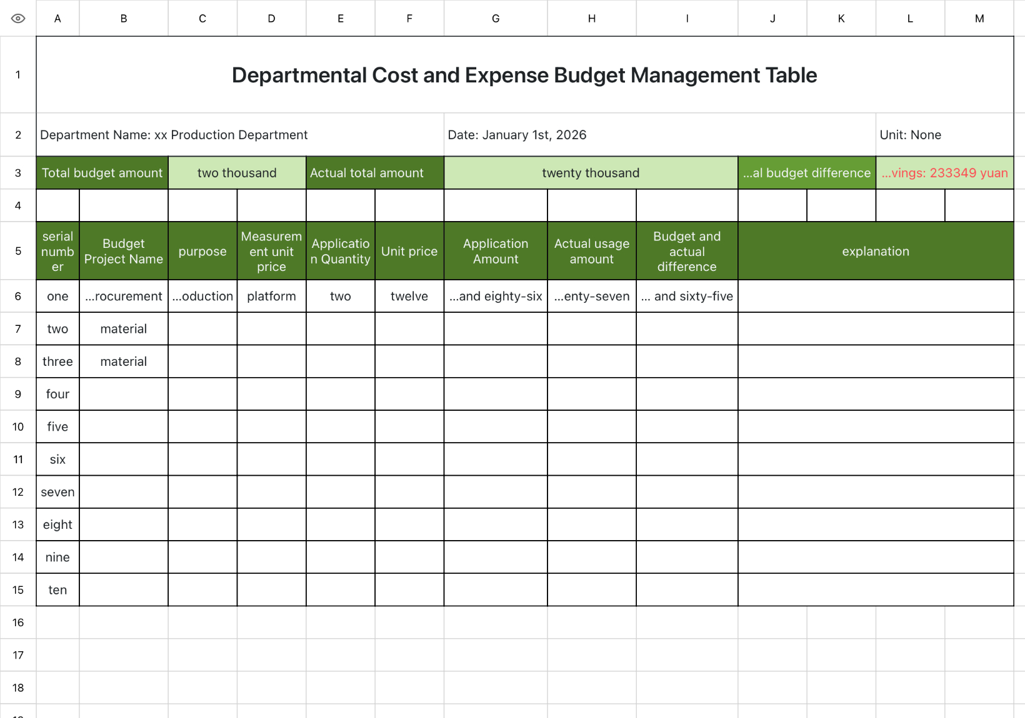This screenshot has width=1025, height=718.
Task: Click the 'four' serial cell
Action: click(57, 394)
